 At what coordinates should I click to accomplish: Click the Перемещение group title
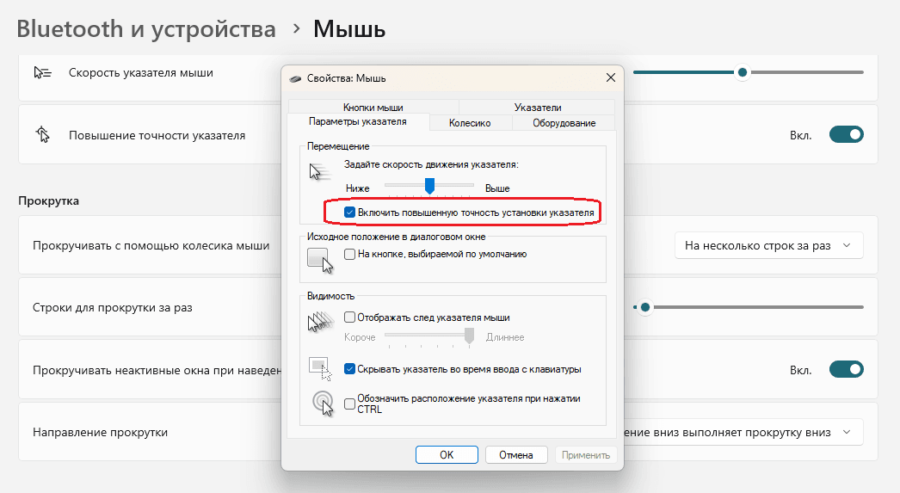point(338,146)
